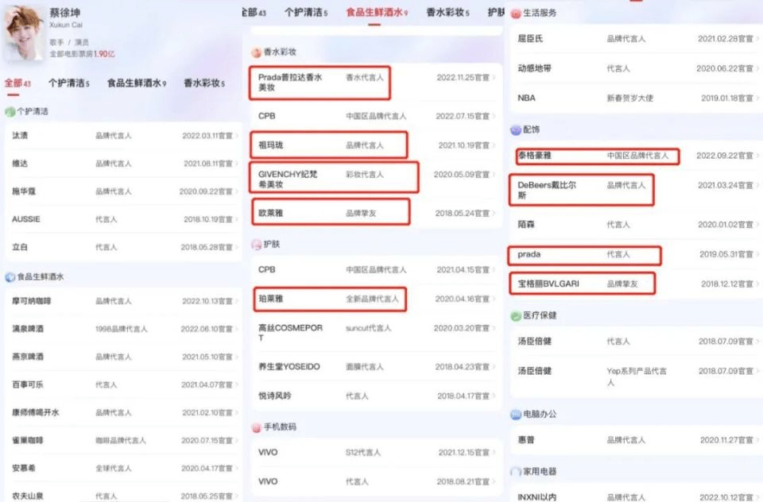Click the 电脑办公 section header icon
The height and width of the screenshot is (502, 763).
click(516, 415)
